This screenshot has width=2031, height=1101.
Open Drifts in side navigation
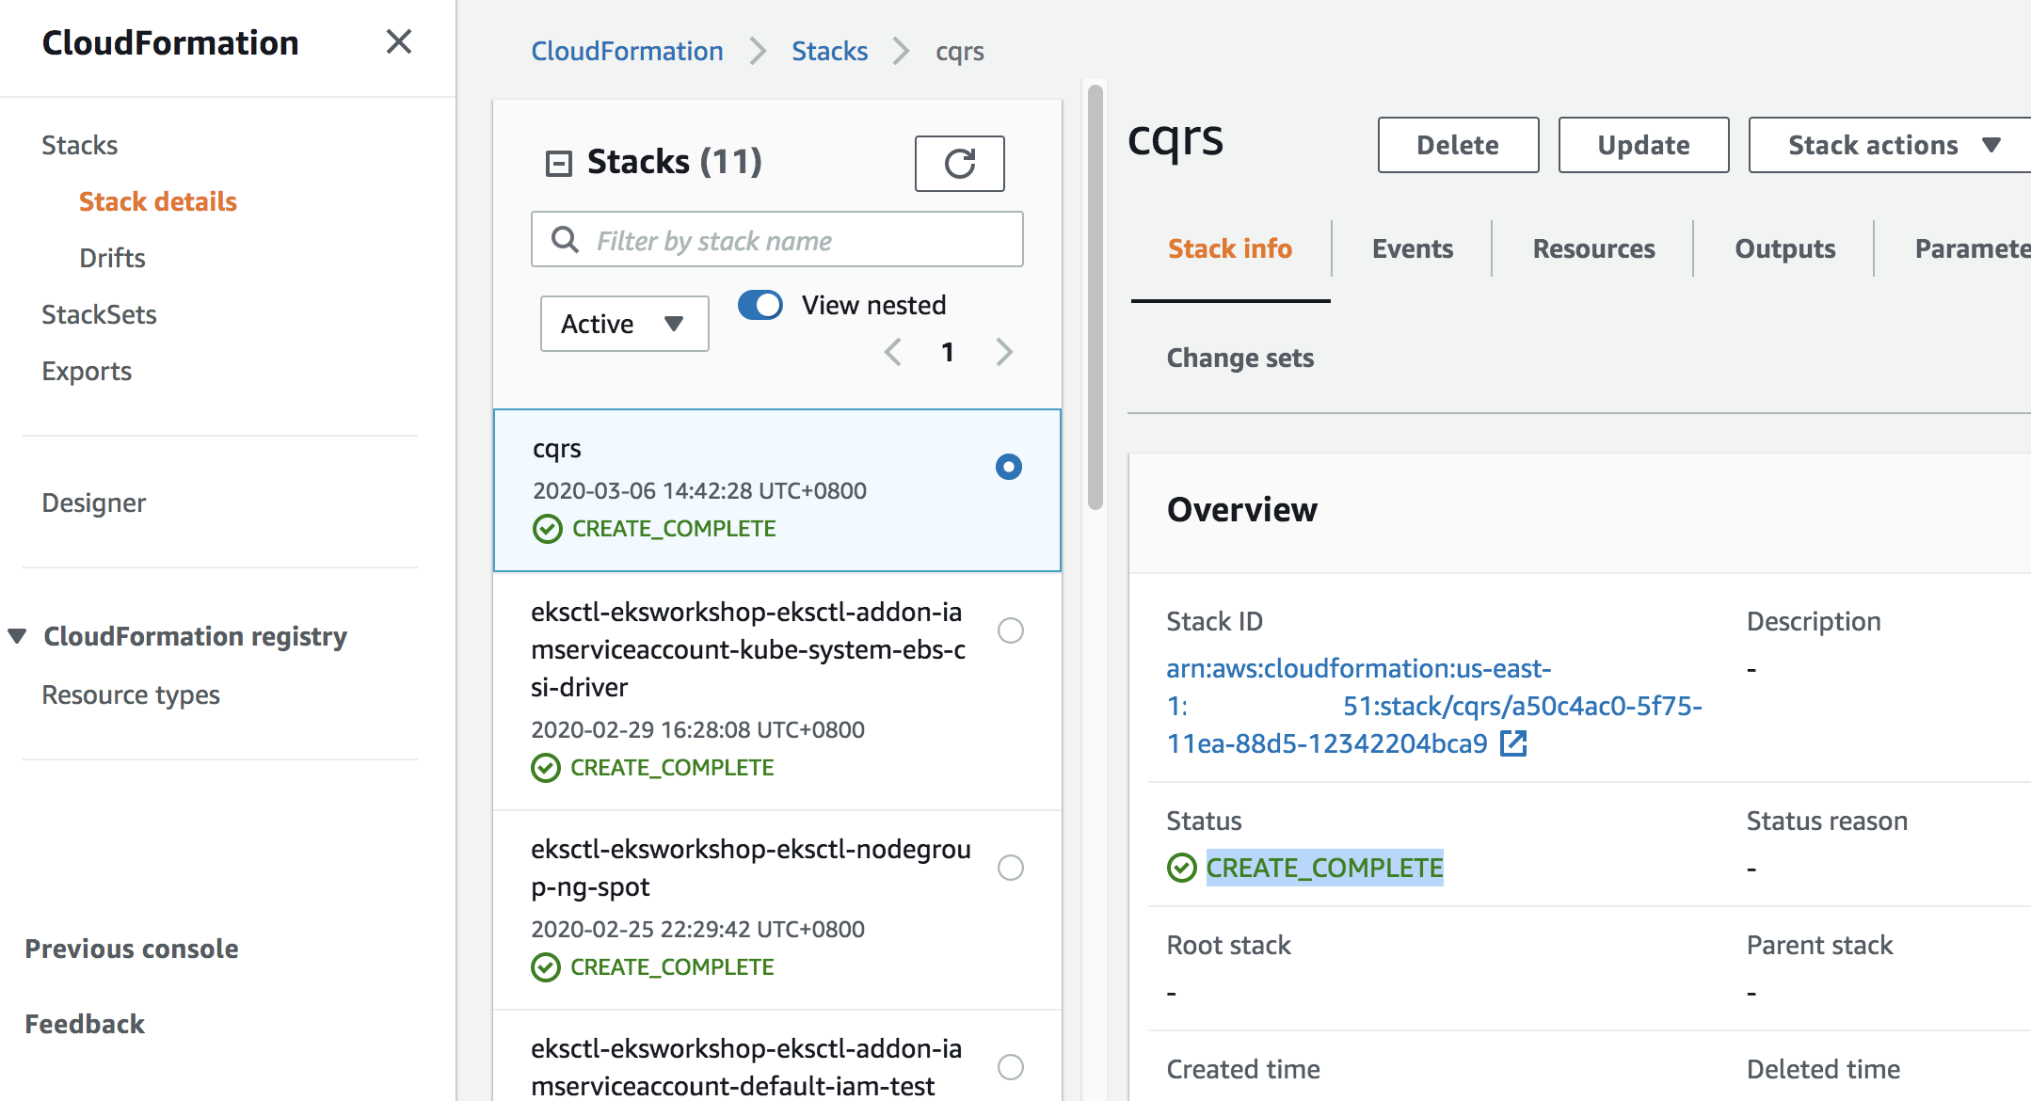(112, 258)
